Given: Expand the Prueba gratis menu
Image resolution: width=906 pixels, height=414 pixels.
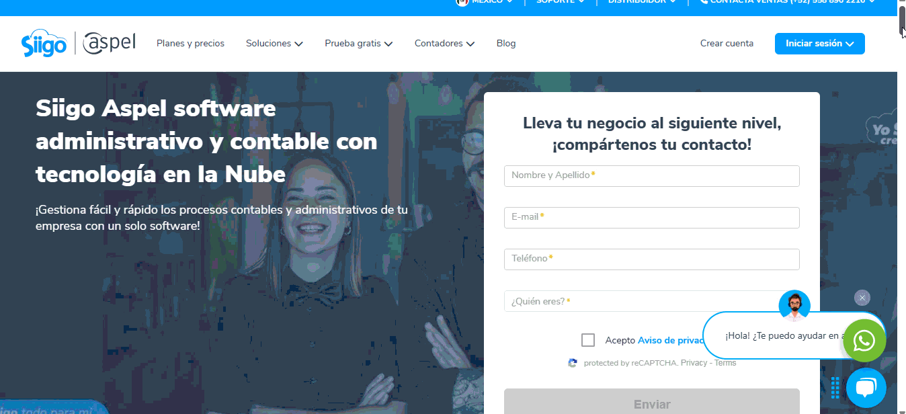Looking at the screenshot, I should coord(358,43).
